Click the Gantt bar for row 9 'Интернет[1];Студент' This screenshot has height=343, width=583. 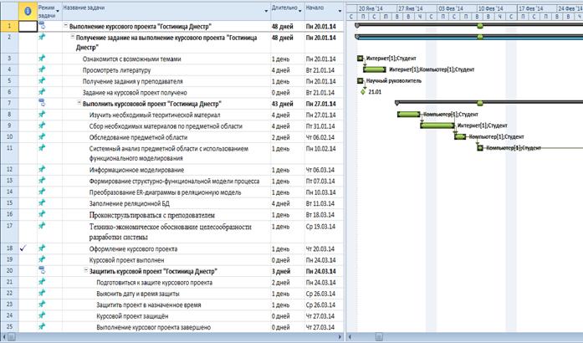pyautogui.click(x=437, y=125)
